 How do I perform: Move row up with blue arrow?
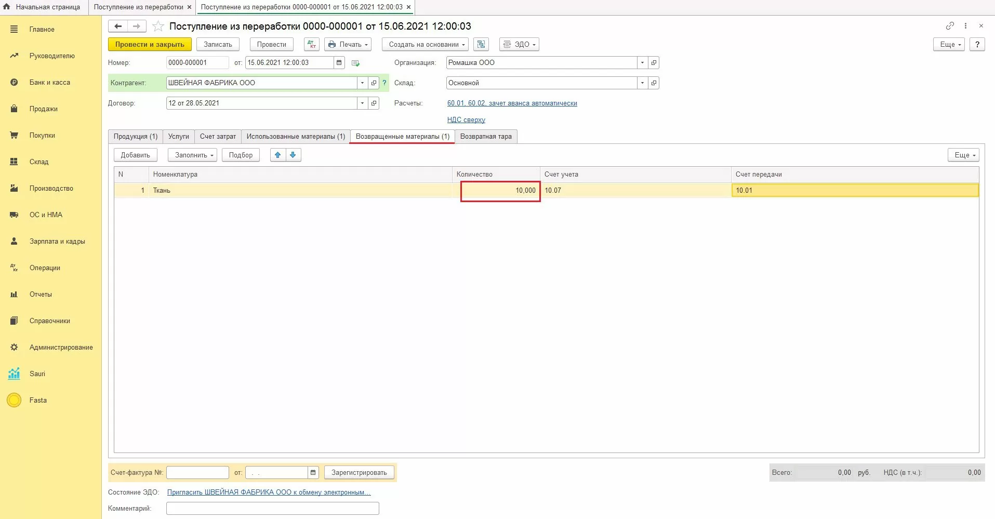[278, 155]
